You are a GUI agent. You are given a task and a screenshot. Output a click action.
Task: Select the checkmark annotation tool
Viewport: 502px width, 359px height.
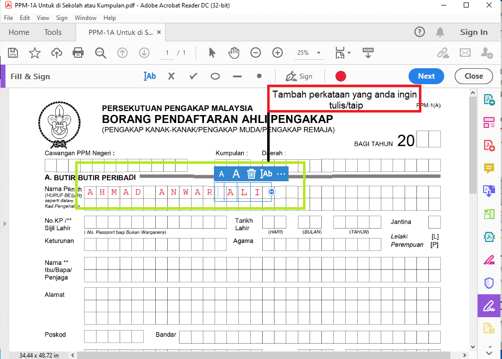point(193,76)
